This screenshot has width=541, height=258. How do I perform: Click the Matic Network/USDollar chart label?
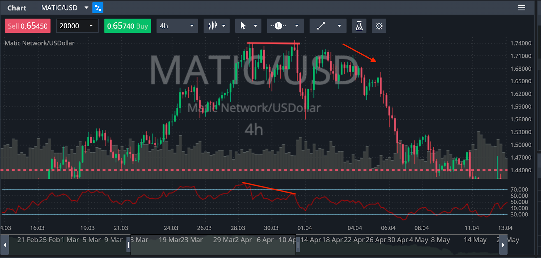(x=40, y=43)
